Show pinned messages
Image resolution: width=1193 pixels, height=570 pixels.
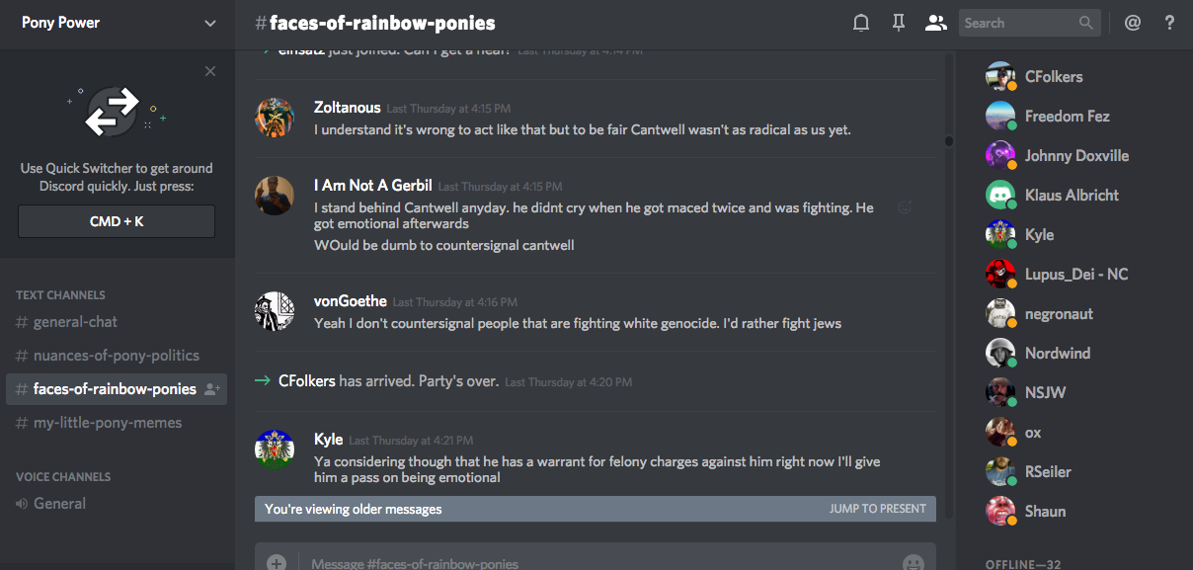tap(899, 23)
